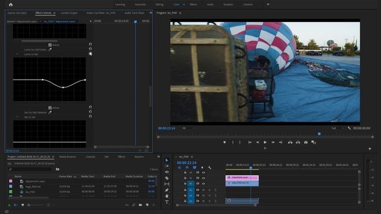Select the Hand tool
Image resolution: width=381 pixels, height=214 pixels.
167,196
